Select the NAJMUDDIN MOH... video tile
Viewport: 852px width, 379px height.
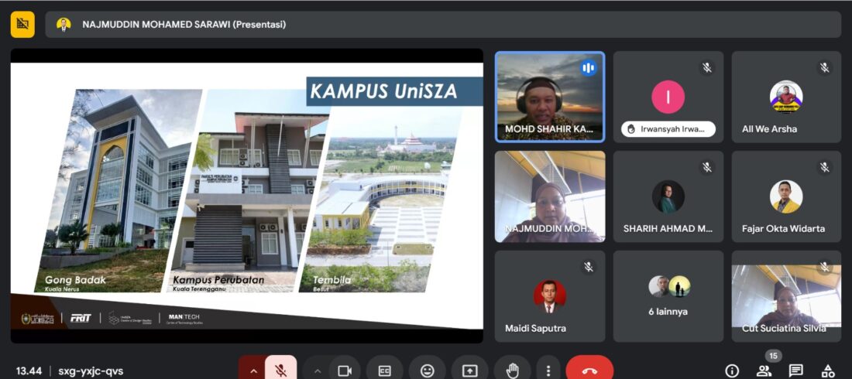click(550, 196)
